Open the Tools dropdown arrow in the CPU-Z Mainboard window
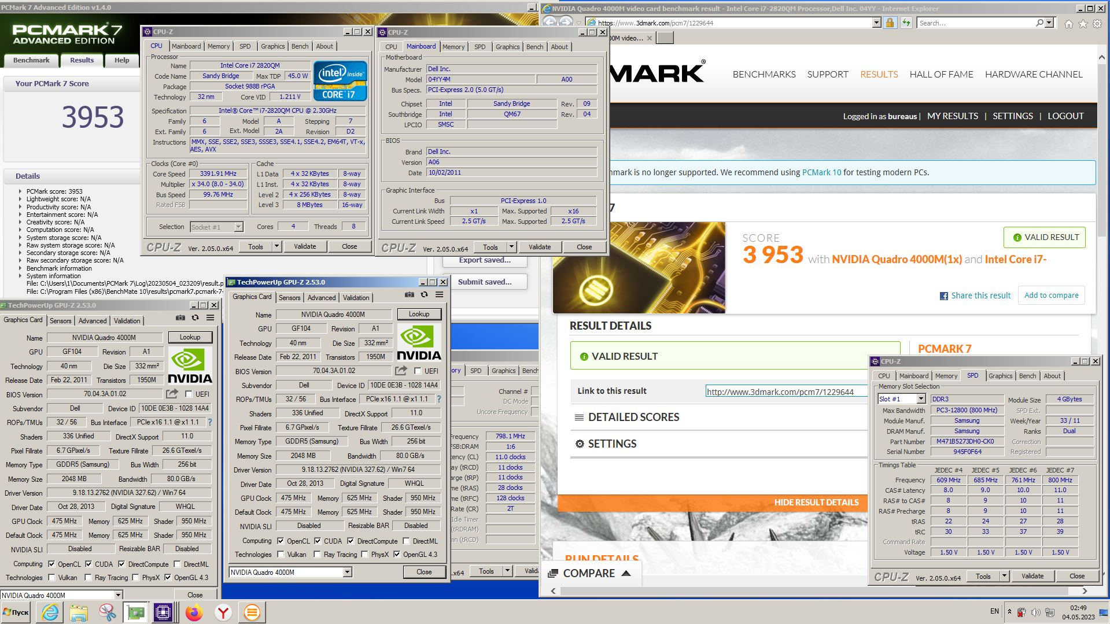The height and width of the screenshot is (624, 1110). (x=511, y=247)
